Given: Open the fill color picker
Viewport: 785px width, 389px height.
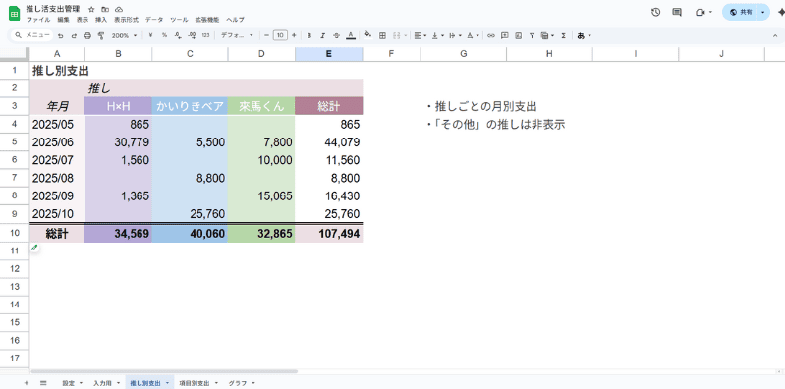Looking at the screenshot, I should coord(368,35).
